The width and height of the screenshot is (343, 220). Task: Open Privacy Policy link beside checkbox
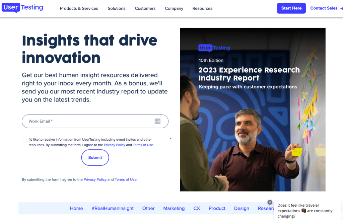pos(115,145)
